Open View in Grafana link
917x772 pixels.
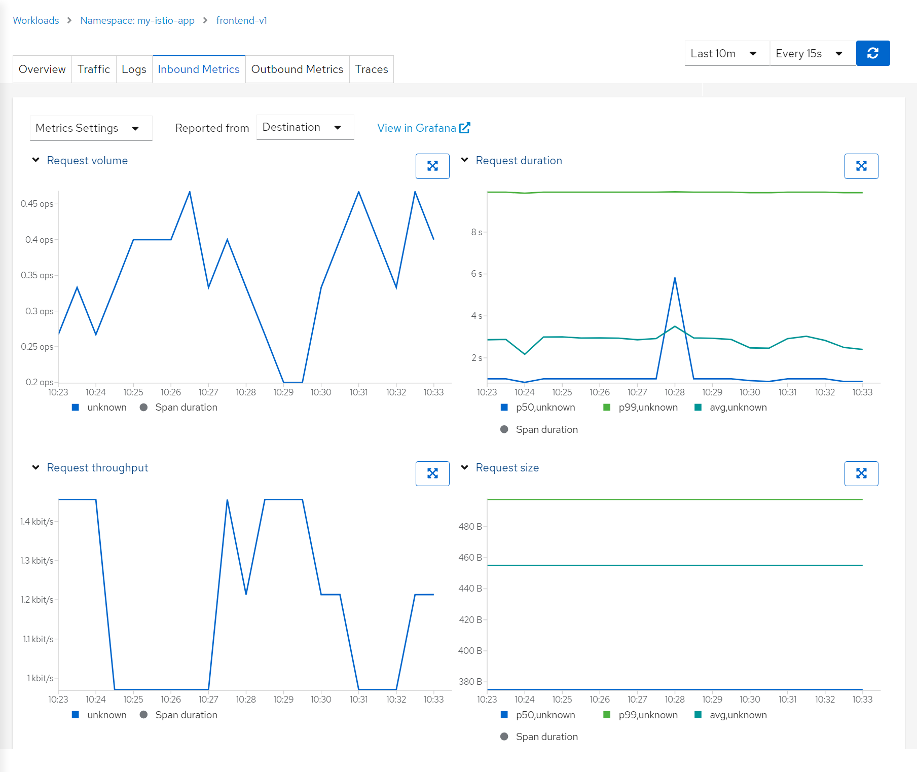pyautogui.click(x=423, y=128)
